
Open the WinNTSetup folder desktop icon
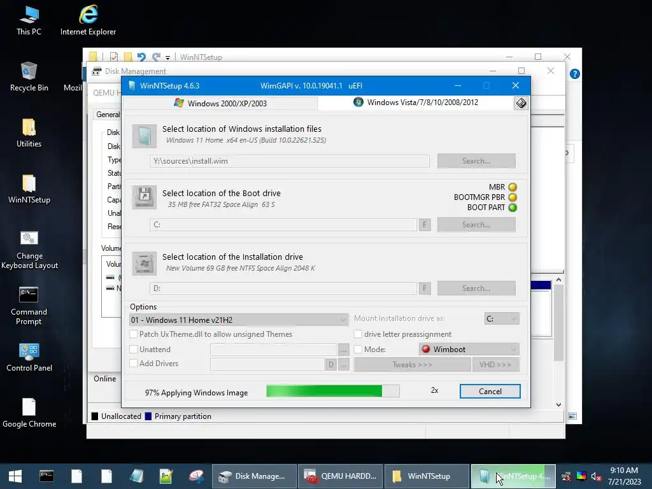(29, 188)
